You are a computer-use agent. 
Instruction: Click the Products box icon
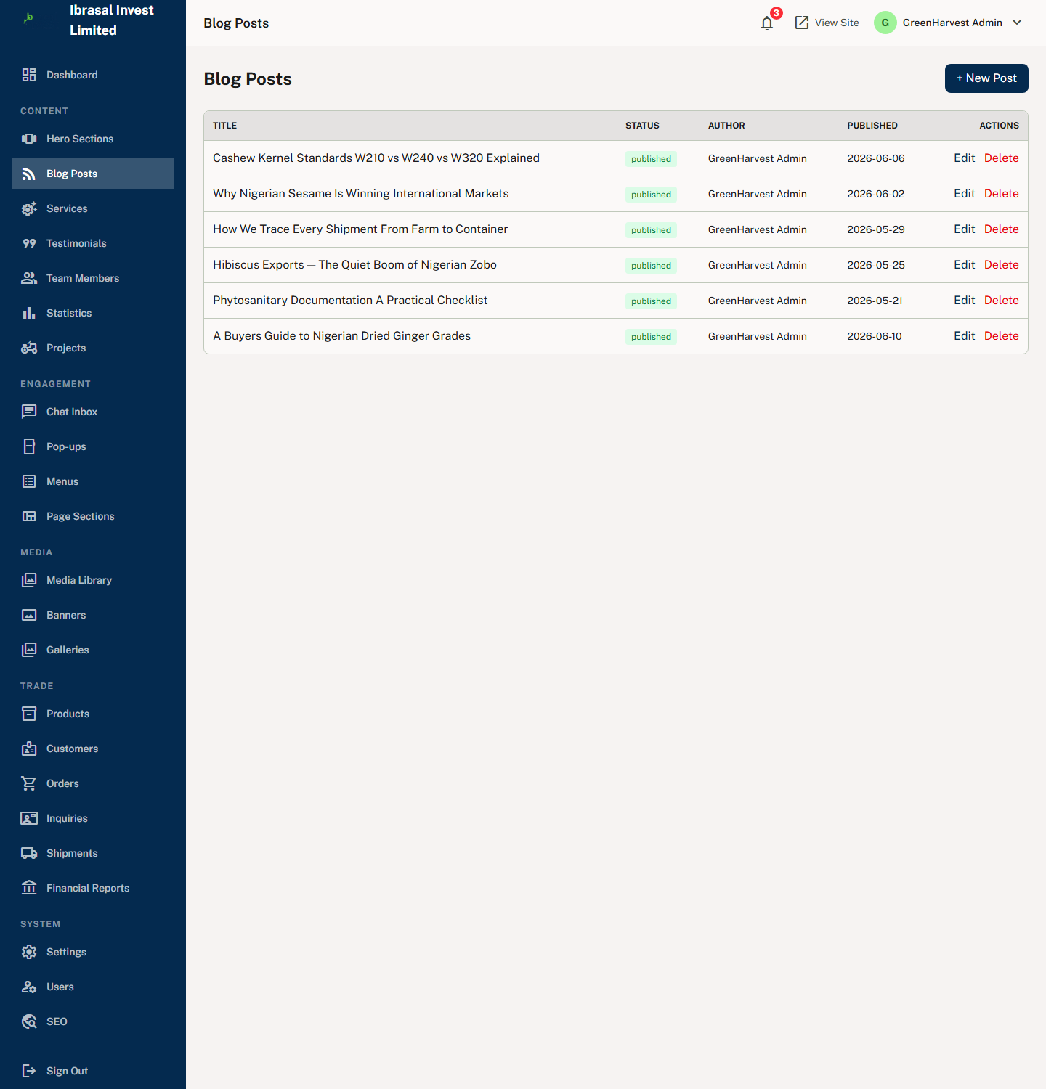coord(29,714)
